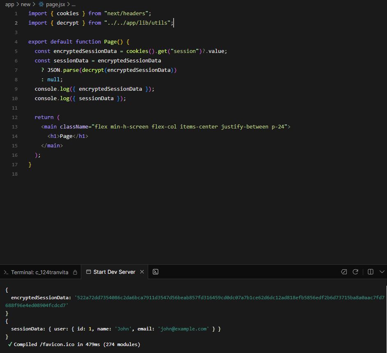Image resolution: width=387 pixels, height=353 pixels.
Task: Open the 'app' folder breadcrumb
Action: pyautogui.click(x=9, y=4)
